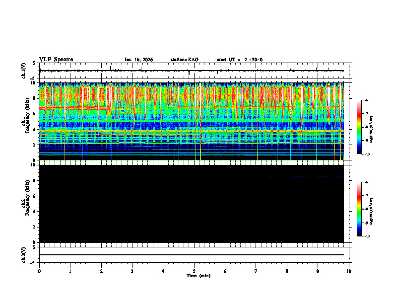Click the "Time (min)" axis title
Image resolution: width=393 pixels, height=304 pixels.
tap(198, 276)
